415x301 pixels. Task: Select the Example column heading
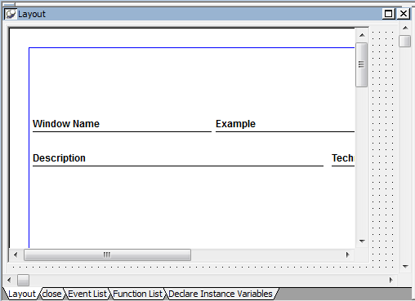click(x=235, y=124)
